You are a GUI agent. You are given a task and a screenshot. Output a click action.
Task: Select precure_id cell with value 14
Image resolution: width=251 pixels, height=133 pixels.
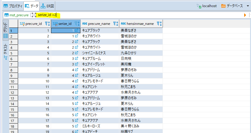tap(34, 104)
